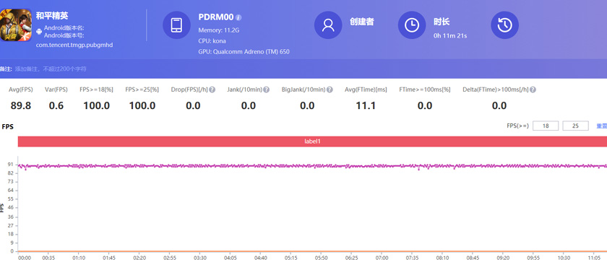This screenshot has width=607, height=262.
Task: Click the clock duration icon
Action: point(412,25)
